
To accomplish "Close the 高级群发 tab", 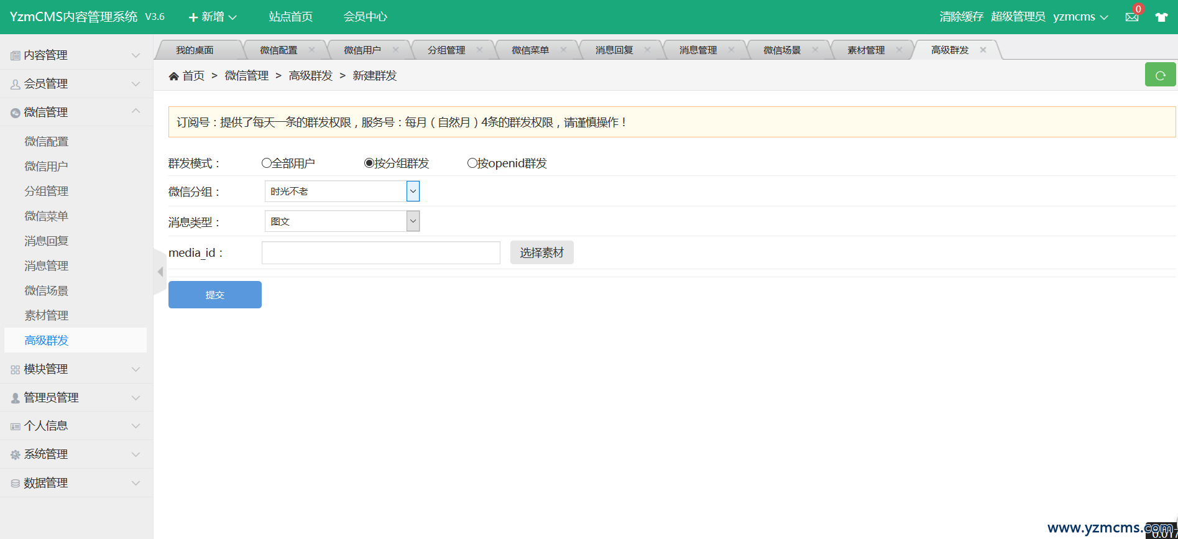I will pyautogui.click(x=983, y=50).
